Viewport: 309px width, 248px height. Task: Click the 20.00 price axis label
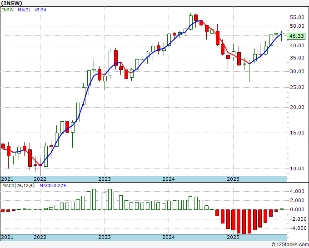pyautogui.click(x=297, y=107)
